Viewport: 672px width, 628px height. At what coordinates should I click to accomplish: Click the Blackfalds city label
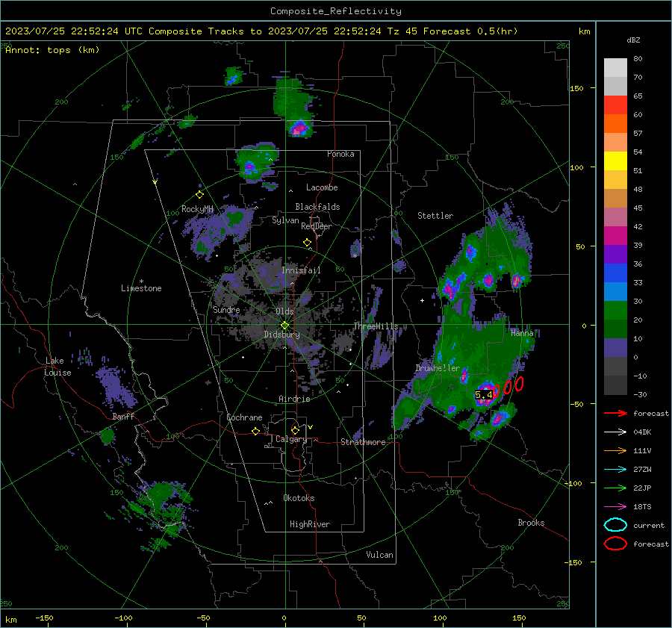(317, 207)
